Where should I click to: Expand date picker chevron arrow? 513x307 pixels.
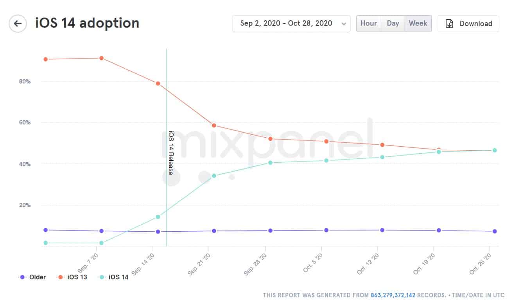(x=344, y=24)
